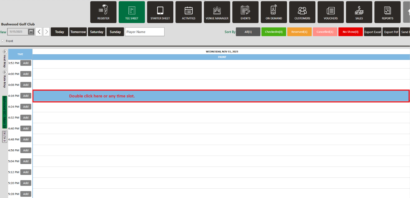Select the 4:16 PM time slot row
This screenshot has width=410, height=198.
tap(221, 96)
